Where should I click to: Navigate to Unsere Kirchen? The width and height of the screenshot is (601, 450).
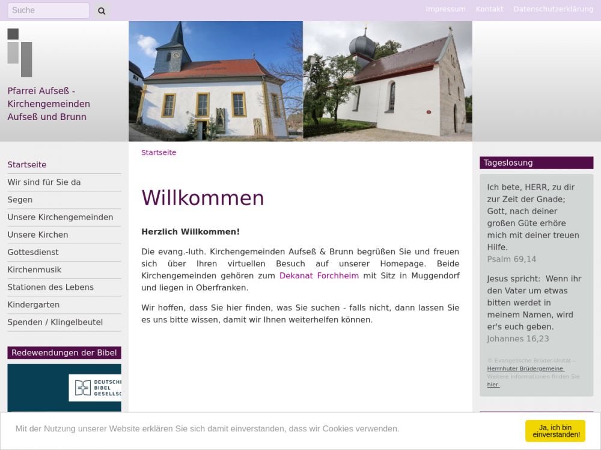[38, 235]
